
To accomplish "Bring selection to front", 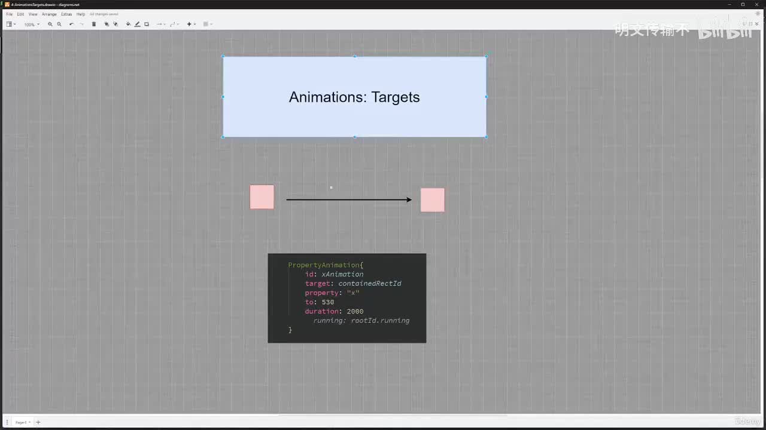I will click(x=107, y=24).
